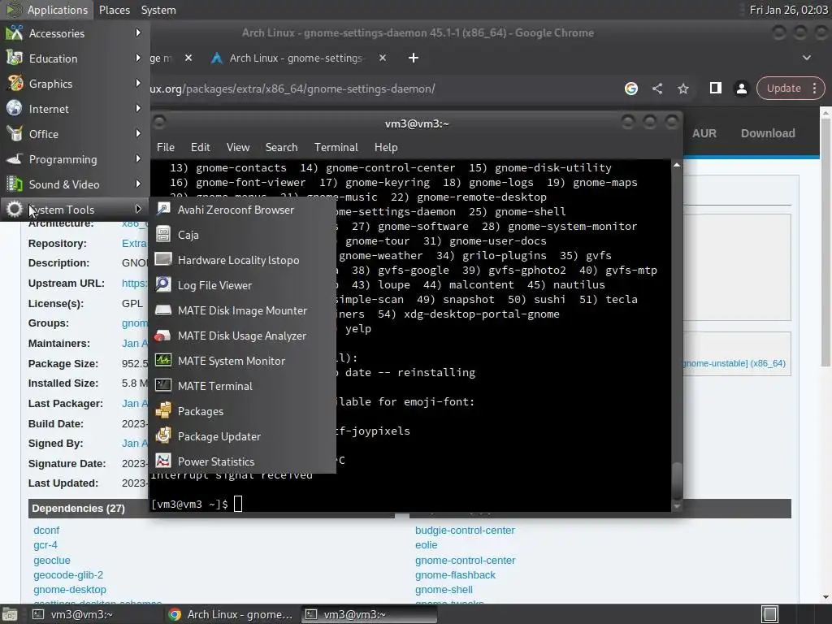Click the Office category icon
Screen dimensions: 832x624
click(x=15, y=134)
